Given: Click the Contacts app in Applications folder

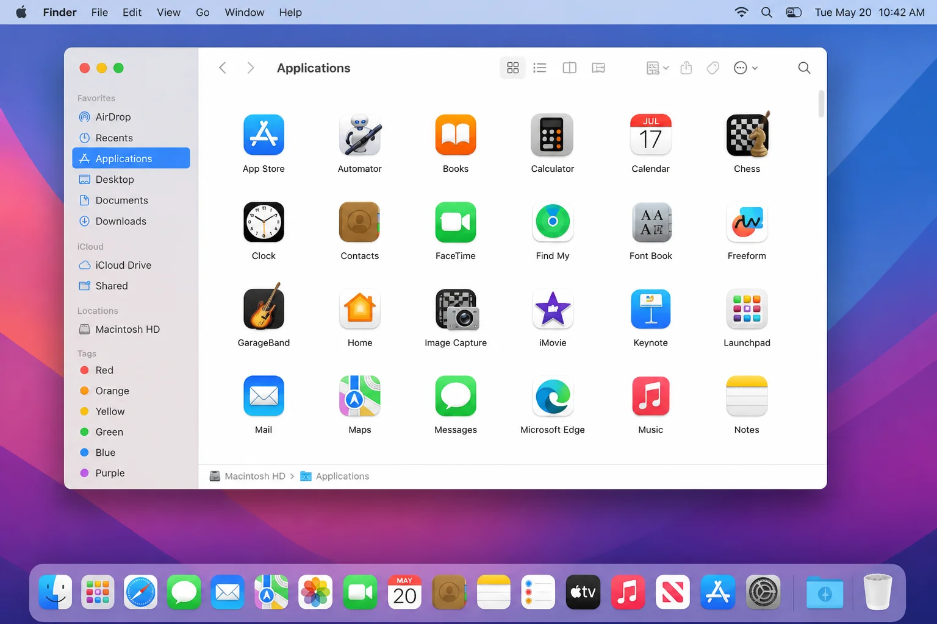Looking at the screenshot, I should [360, 222].
